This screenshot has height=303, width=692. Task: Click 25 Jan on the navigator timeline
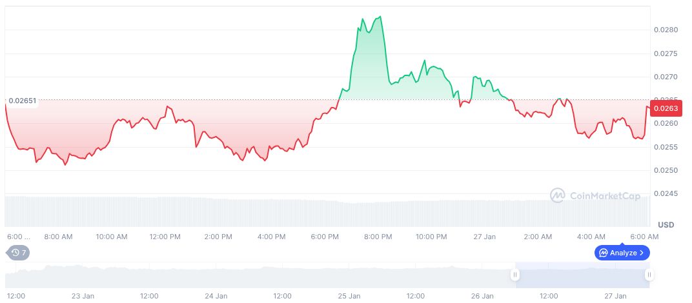pos(349,296)
